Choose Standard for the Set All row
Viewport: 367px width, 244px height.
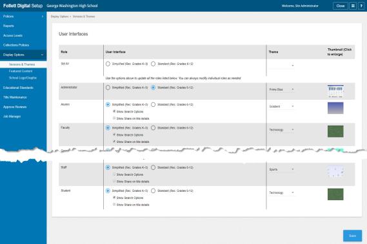(154, 64)
